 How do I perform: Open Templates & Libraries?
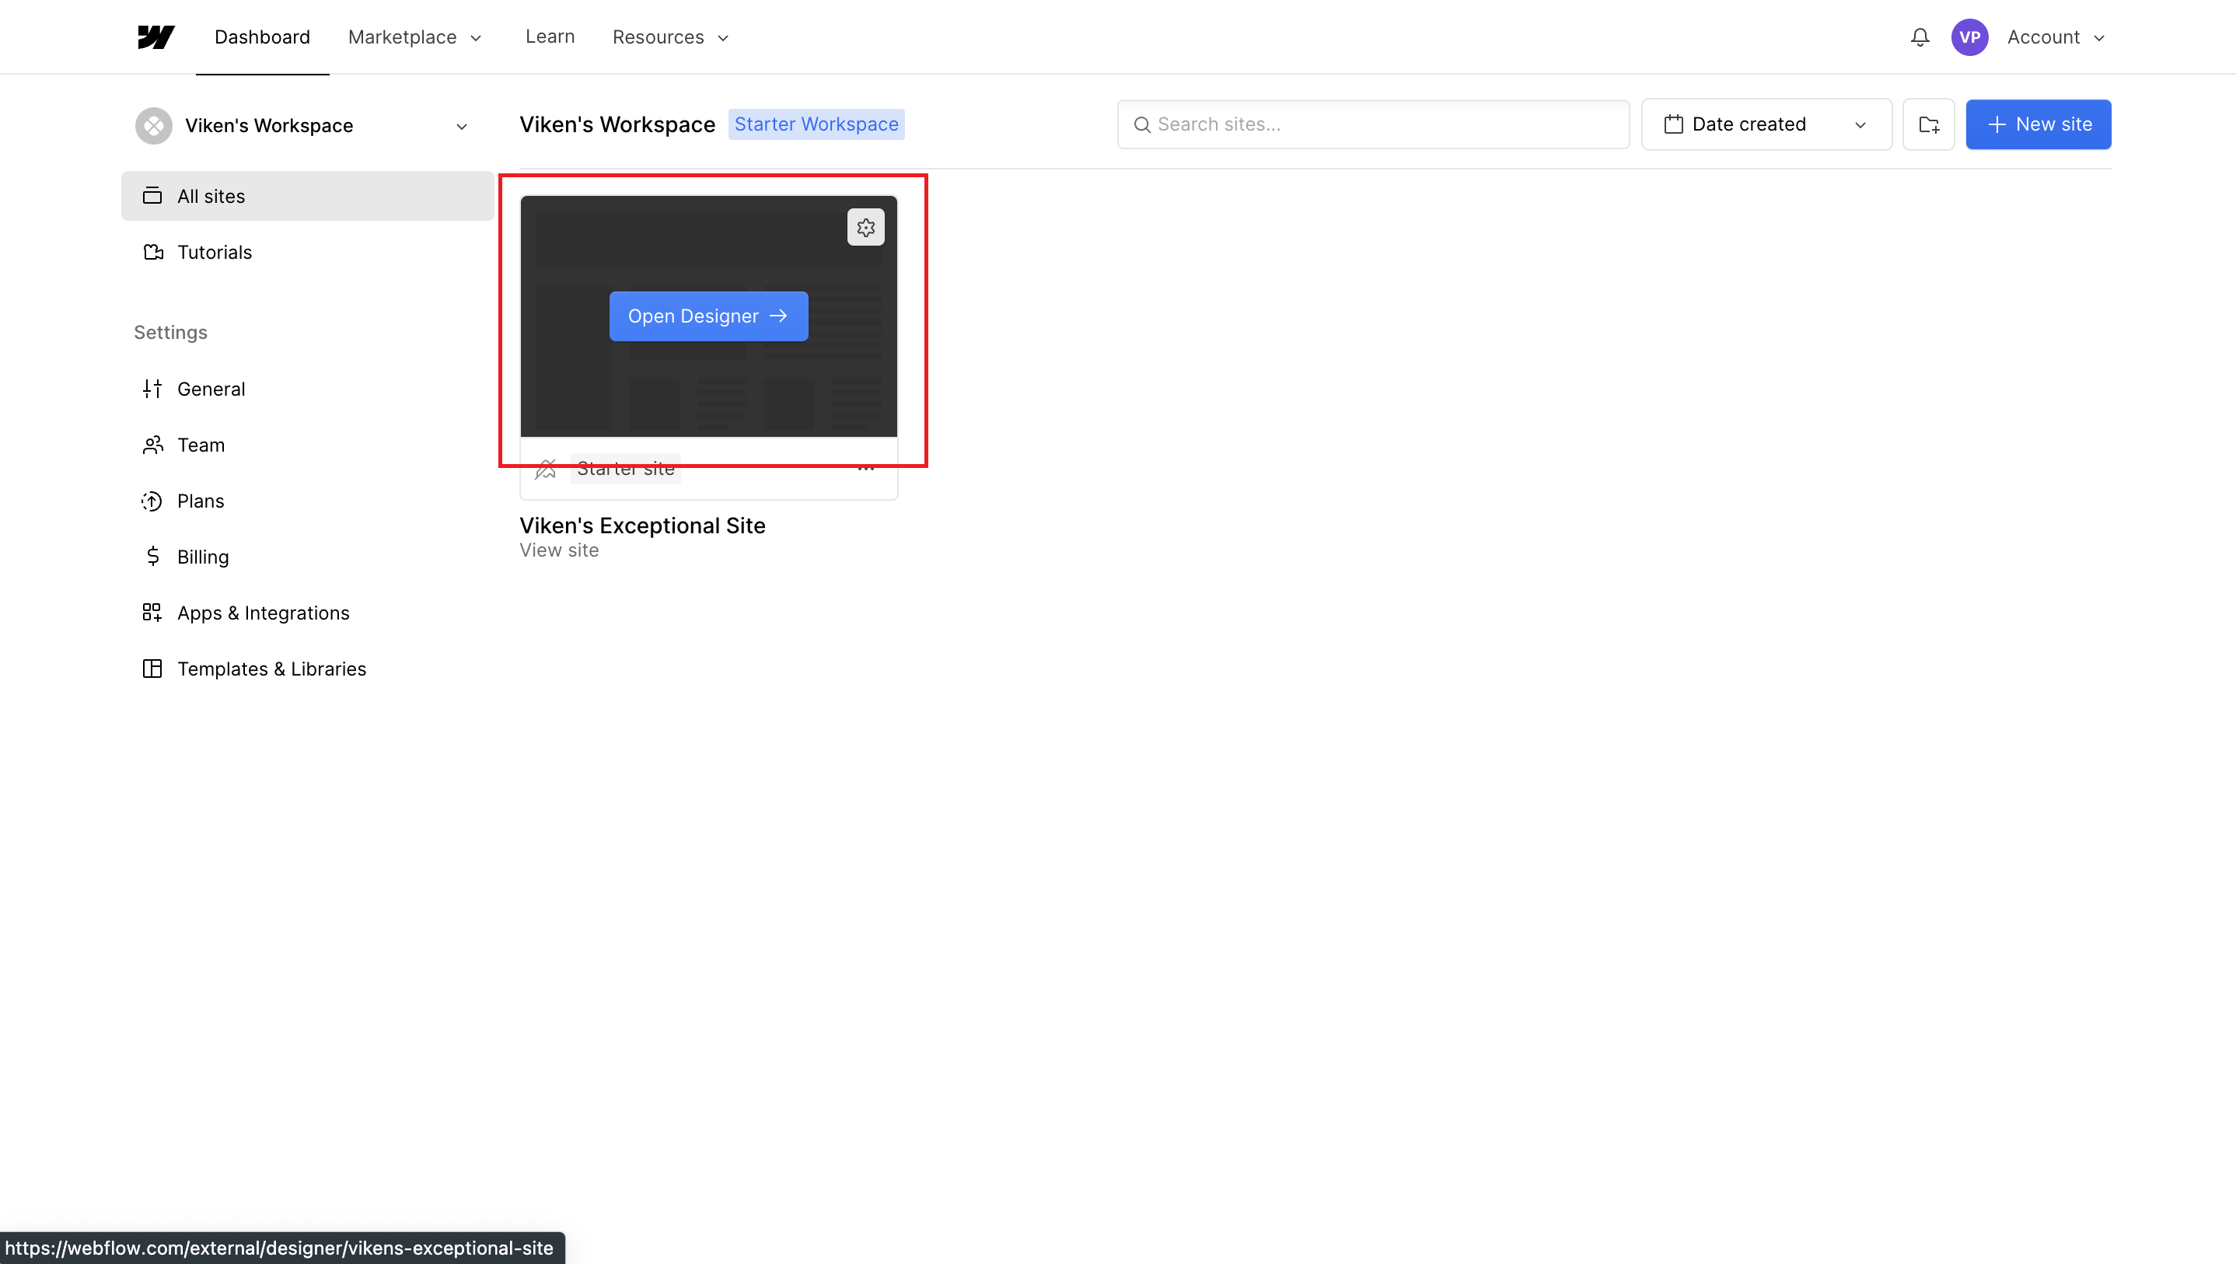(x=307, y=669)
